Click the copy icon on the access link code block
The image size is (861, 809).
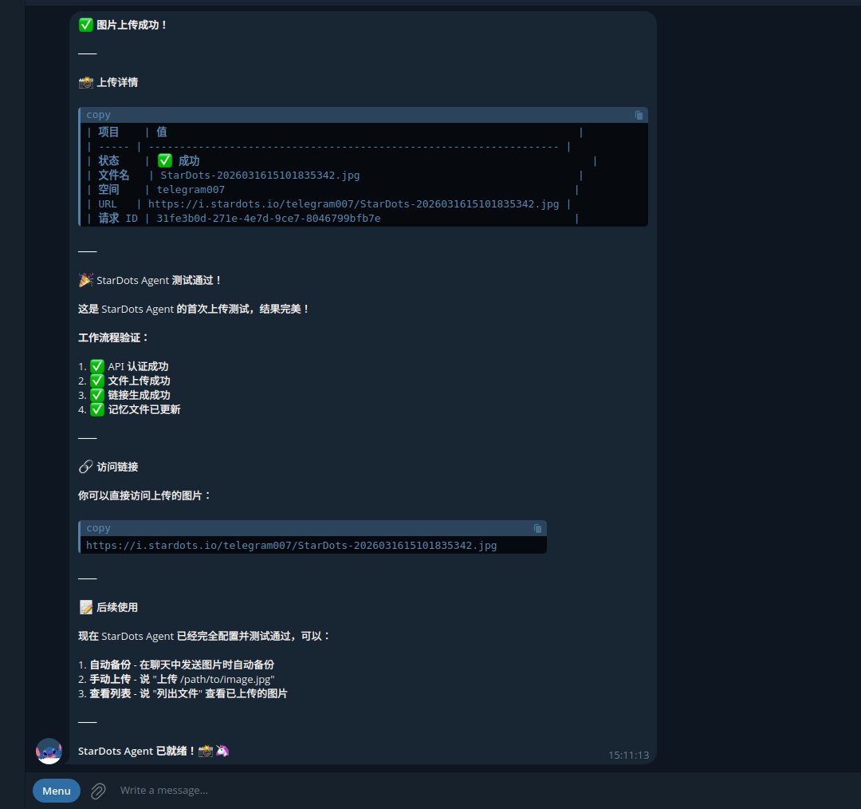[x=537, y=528]
